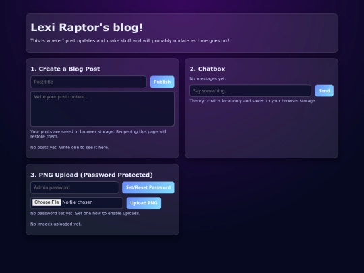Focus the Post title field
This screenshot has width=364, height=273.
pos(88,82)
